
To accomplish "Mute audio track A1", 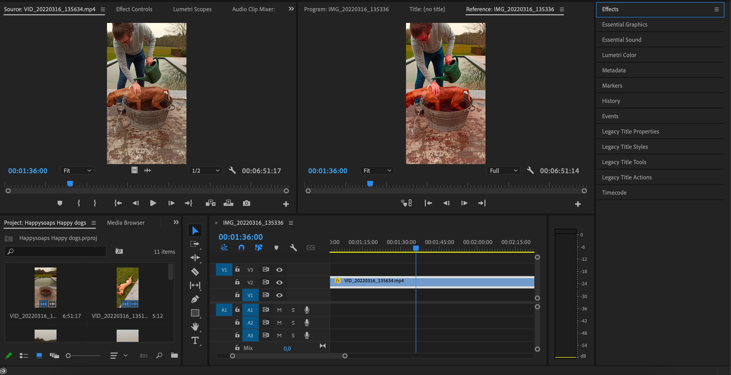I will [279, 310].
